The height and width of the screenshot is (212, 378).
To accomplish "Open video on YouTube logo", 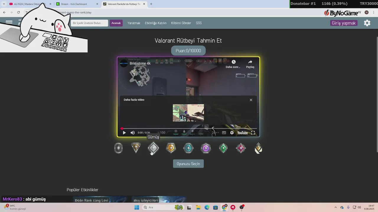I will (242, 133).
